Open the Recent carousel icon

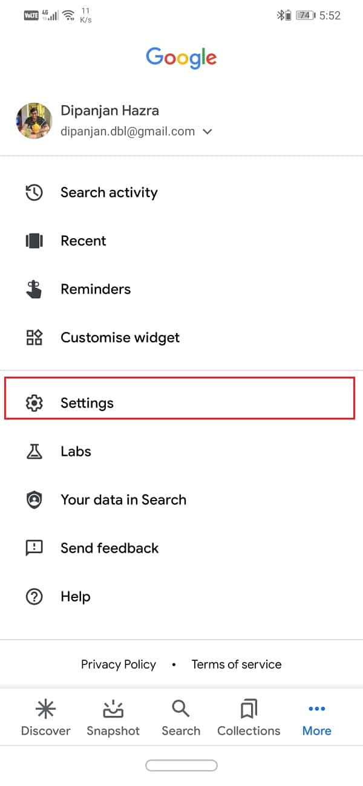[x=34, y=241]
